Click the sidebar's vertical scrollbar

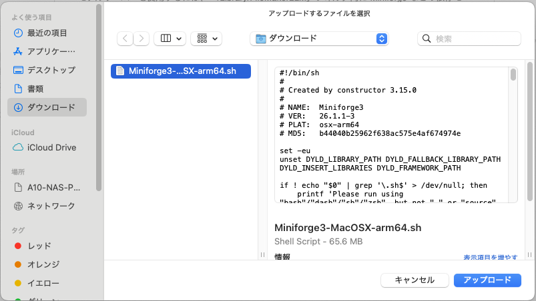(x=99, y=97)
